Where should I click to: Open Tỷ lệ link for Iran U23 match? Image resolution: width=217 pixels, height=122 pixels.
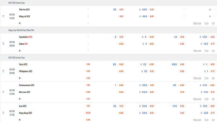click(x=206, y=120)
